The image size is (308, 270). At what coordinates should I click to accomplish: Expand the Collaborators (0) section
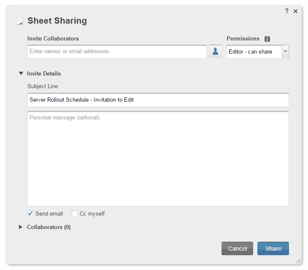click(x=21, y=227)
